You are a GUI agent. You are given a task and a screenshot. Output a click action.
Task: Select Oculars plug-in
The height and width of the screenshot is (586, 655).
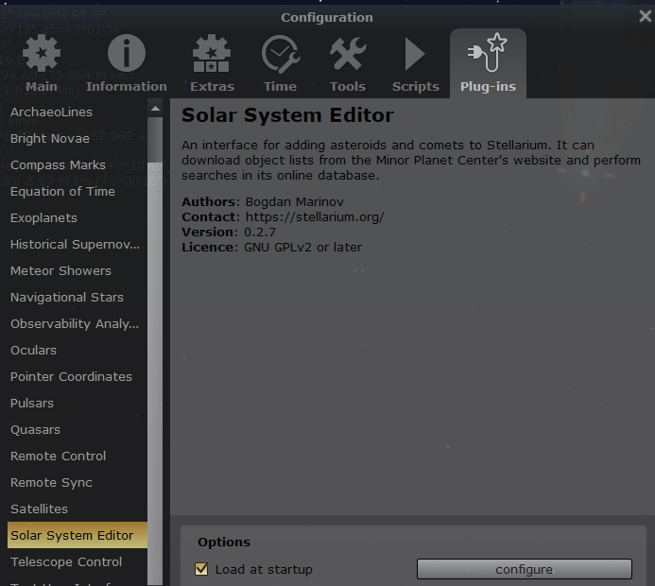[78, 350]
